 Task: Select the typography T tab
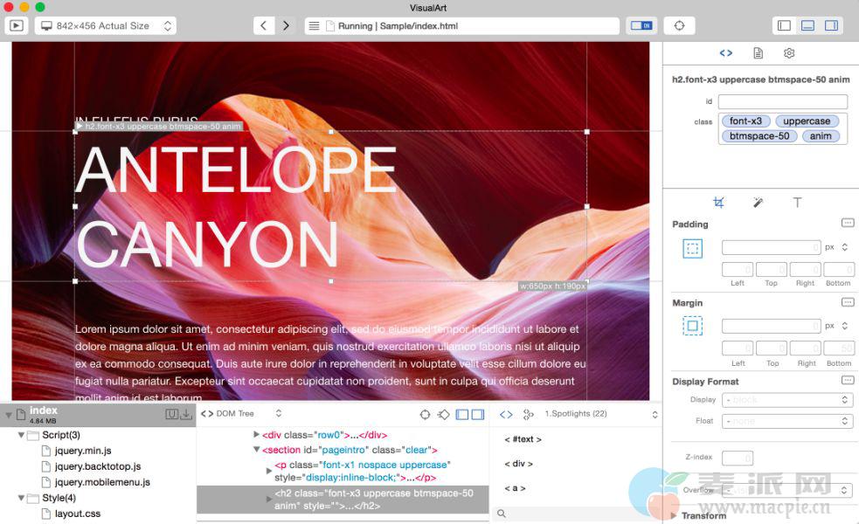tap(797, 203)
